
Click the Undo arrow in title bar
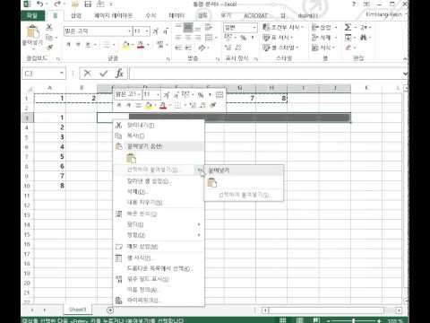[x=40, y=4]
